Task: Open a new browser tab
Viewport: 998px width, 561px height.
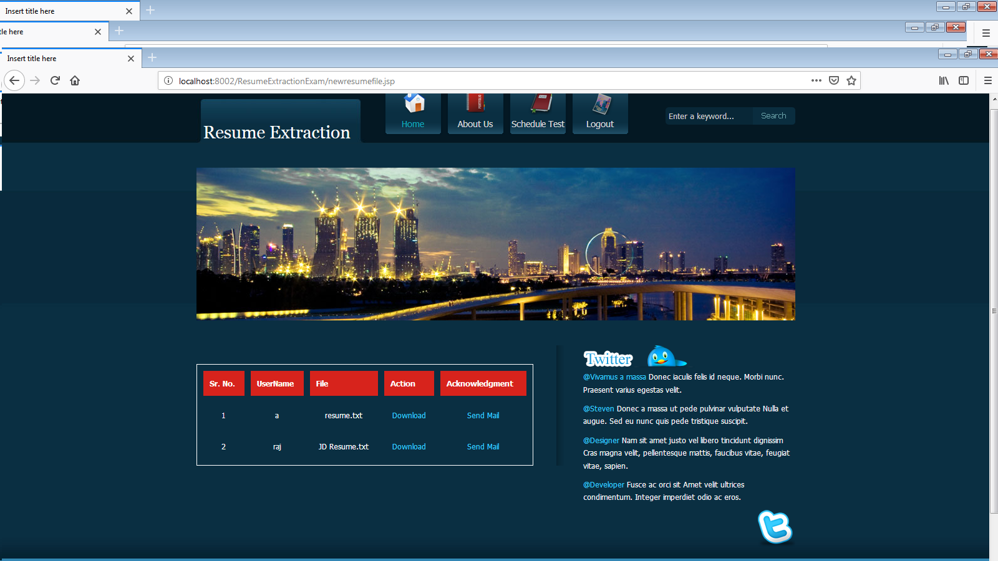Action: click(x=152, y=58)
